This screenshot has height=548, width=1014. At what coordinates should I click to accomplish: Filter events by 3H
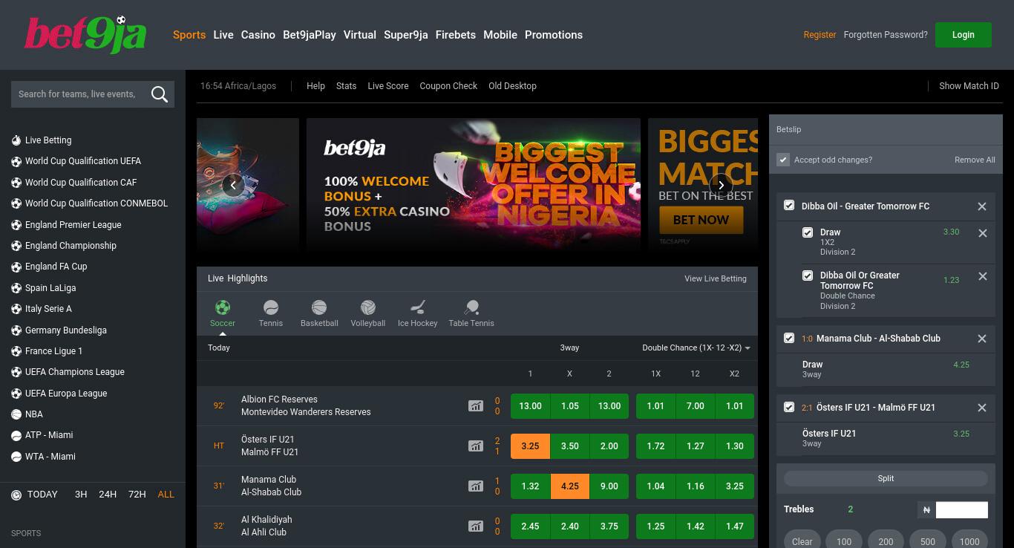pyautogui.click(x=81, y=494)
